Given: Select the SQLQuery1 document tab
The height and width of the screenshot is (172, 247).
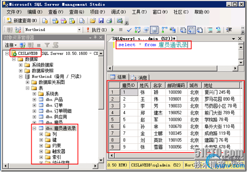Looking at the screenshot, I should coord(144,39).
